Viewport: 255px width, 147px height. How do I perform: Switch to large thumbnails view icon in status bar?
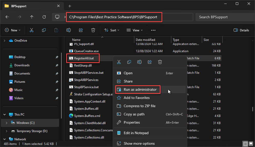[x=251, y=144]
